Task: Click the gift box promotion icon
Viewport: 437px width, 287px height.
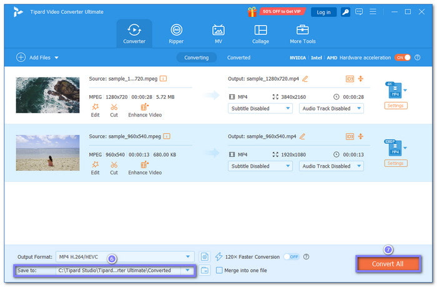Action: tap(252, 12)
